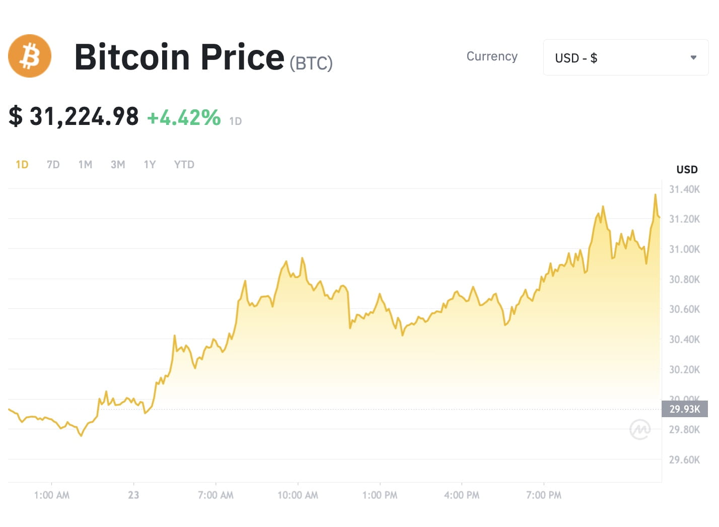Click the 29.93K price marker label
719x527 pixels.
685,409
